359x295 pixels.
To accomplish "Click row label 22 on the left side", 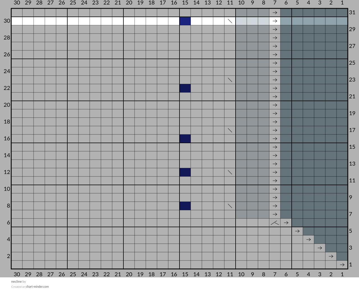I will (x=7, y=88).
